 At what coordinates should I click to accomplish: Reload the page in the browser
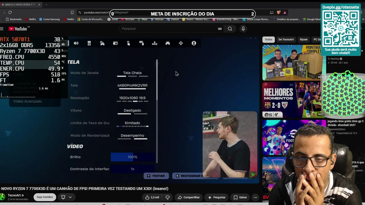click(x=10, y=13)
